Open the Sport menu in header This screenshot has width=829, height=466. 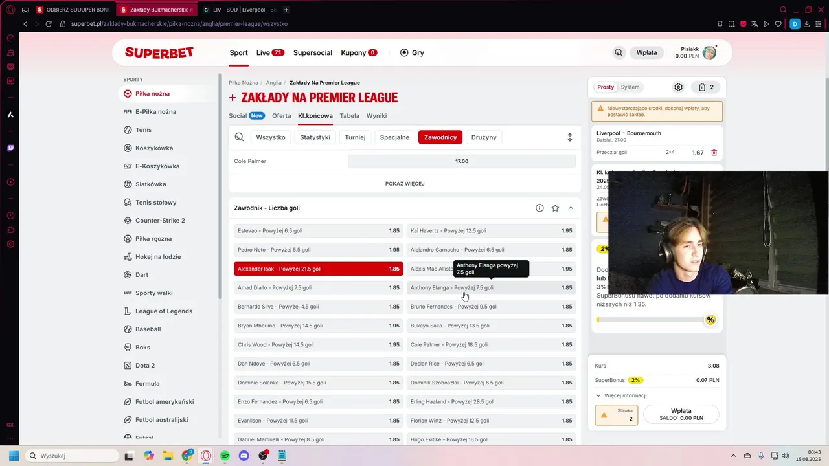tap(238, 52)
